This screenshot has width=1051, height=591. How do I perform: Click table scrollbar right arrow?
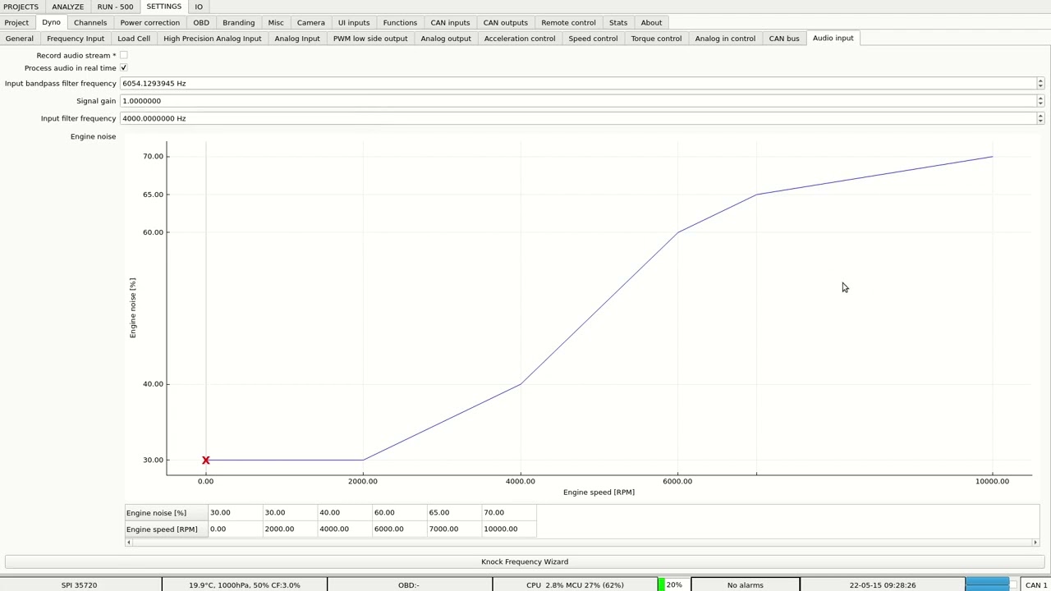tap(1035, 543)
